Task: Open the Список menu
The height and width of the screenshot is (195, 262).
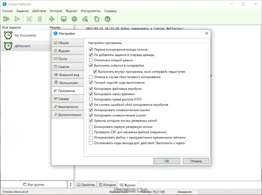Action: point(7,11)
